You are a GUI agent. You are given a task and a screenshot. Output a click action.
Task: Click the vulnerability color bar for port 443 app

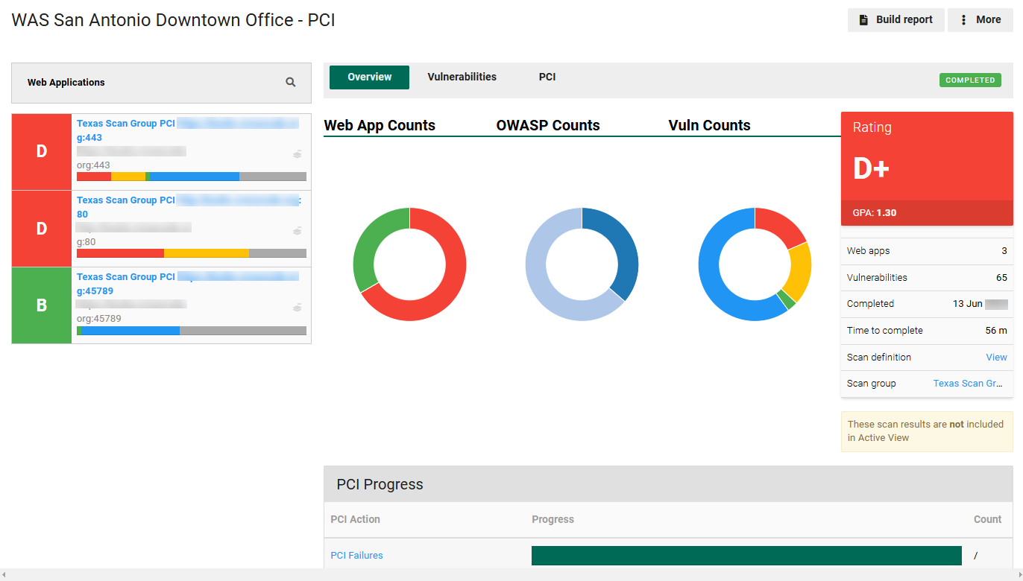[x=191, y=177]
